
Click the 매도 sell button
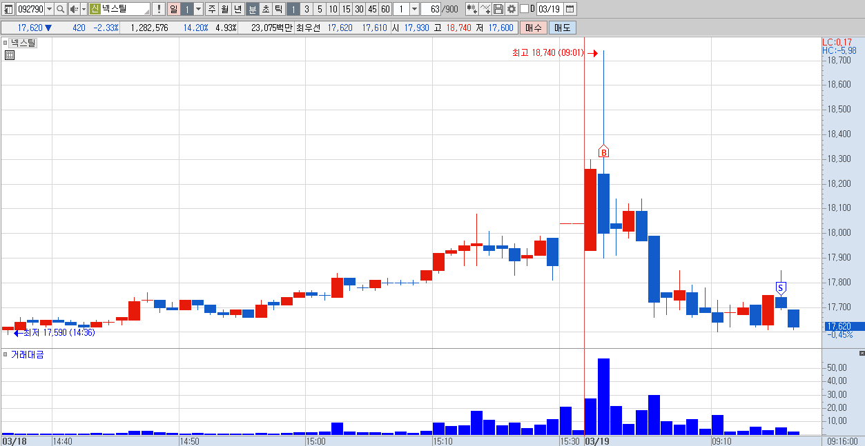click(x=563, y=28)
